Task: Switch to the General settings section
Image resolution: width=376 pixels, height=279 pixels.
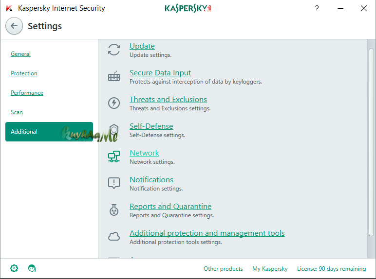Action: (x=20, y=54)
